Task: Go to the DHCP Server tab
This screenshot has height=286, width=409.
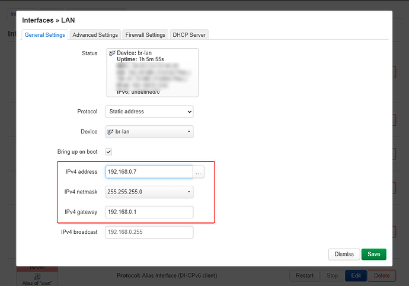Action: (188, 35)
